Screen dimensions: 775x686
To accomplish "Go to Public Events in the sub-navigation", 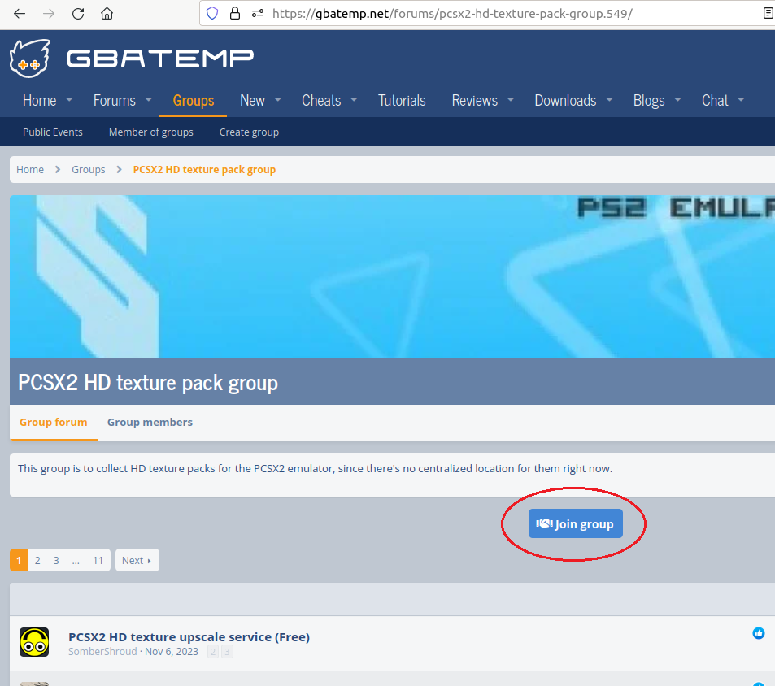I will 52,132.
